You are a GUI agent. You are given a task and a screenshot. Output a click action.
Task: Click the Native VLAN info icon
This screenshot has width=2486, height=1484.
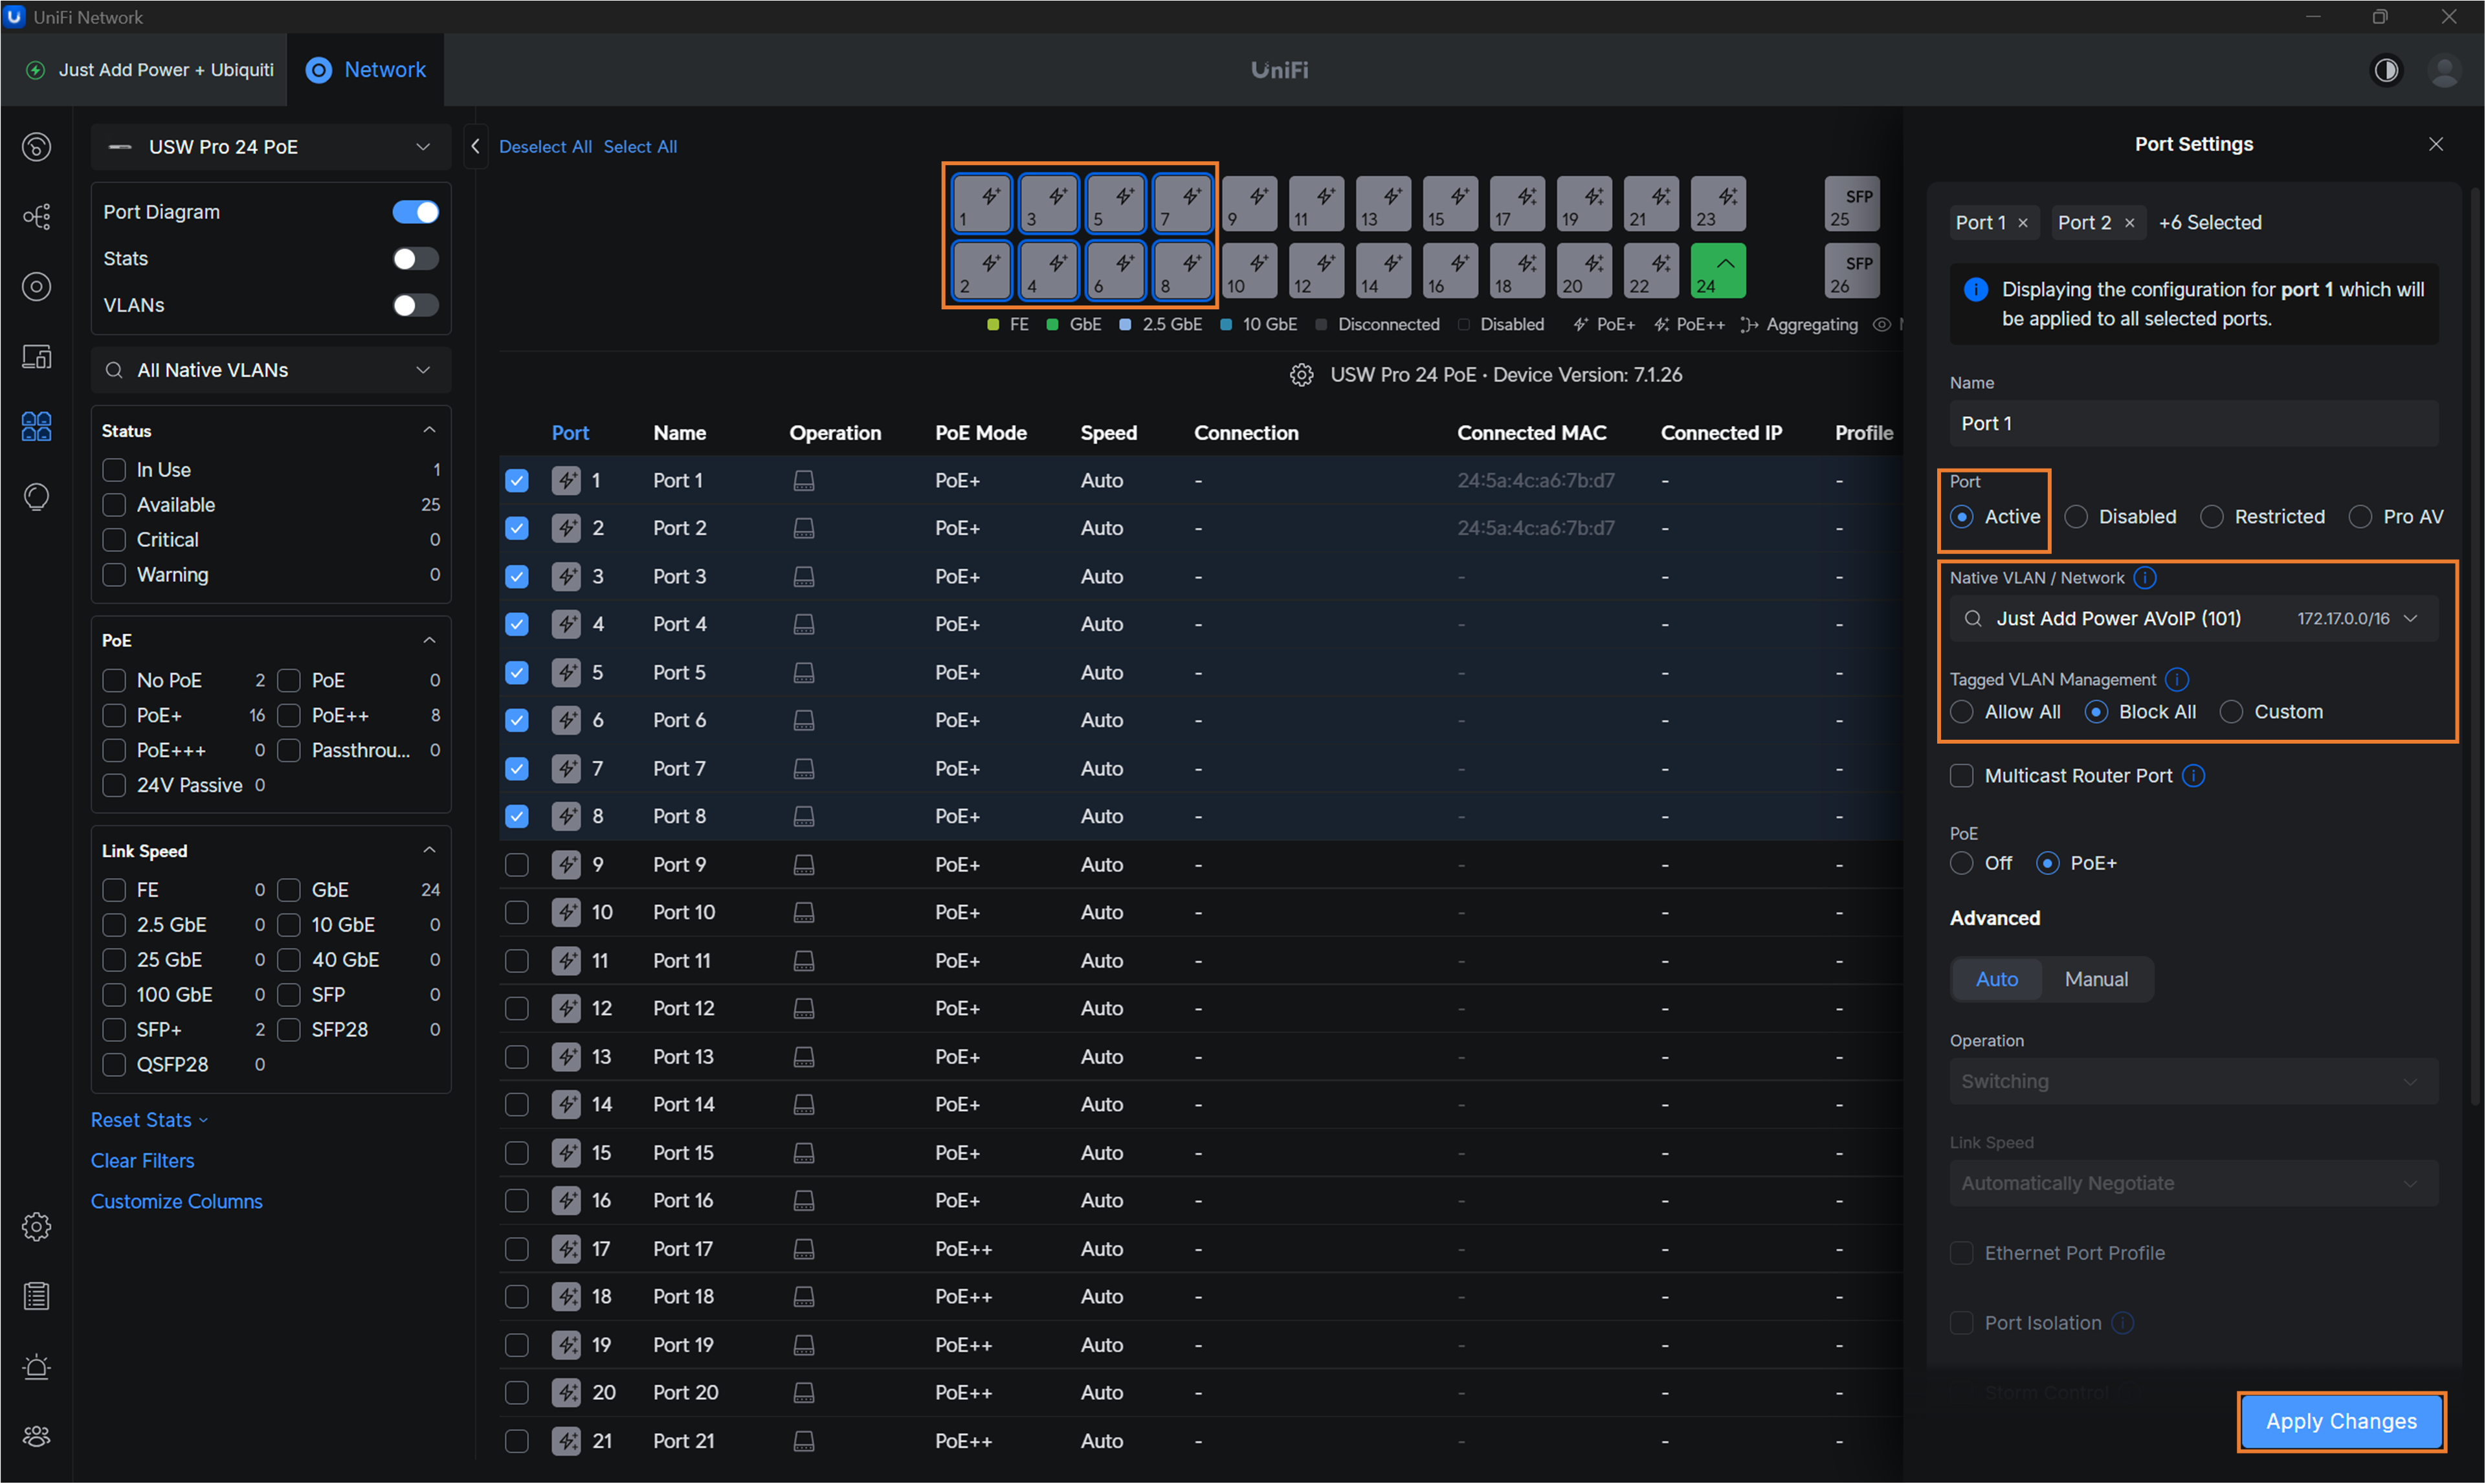pos(2145,578)
